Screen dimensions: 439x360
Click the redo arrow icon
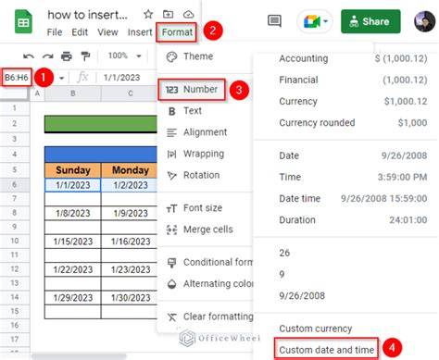tap(47, 56)
